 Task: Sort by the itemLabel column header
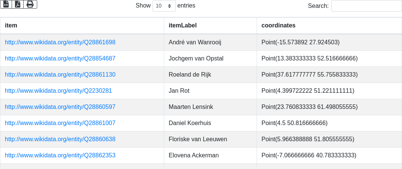tap(183, 26)
